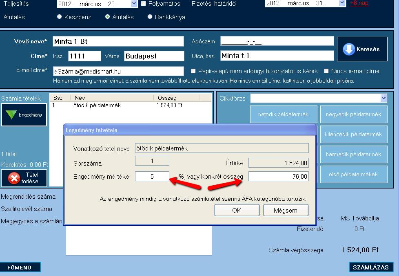This screenshot has height=276, width=399.
Task: Select the Készpénz payment radio button
Action: tap(59, 17)
